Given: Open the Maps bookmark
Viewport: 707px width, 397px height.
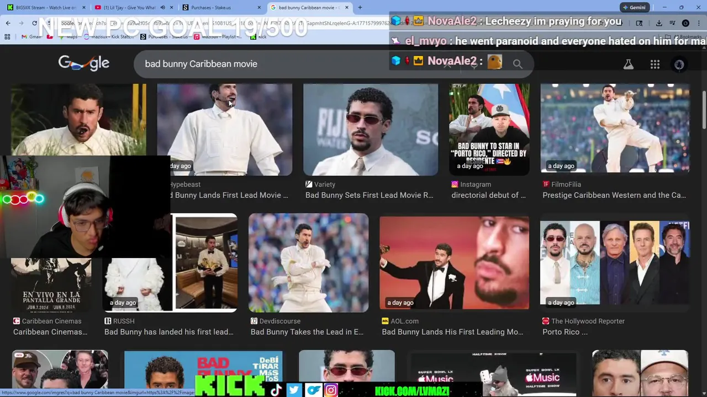Looking at the screenshot, I should 67,37.
